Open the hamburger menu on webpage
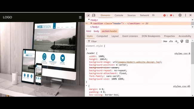 80,17
